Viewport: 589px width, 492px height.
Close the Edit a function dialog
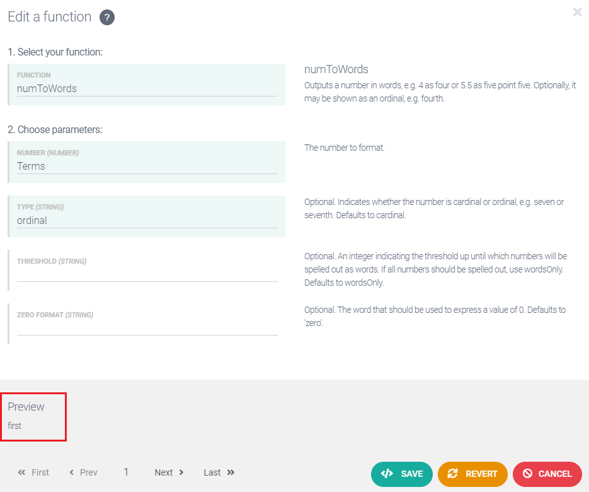pyautogui.click(x=577, y=12)
